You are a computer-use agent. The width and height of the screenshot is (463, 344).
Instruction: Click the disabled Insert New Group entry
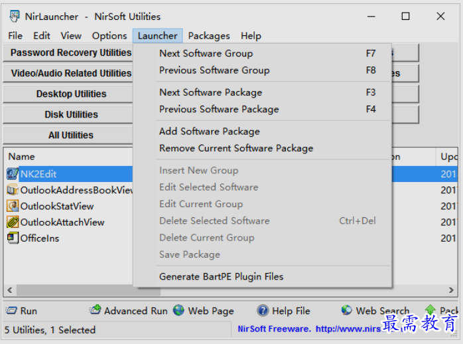click(263, 171)
